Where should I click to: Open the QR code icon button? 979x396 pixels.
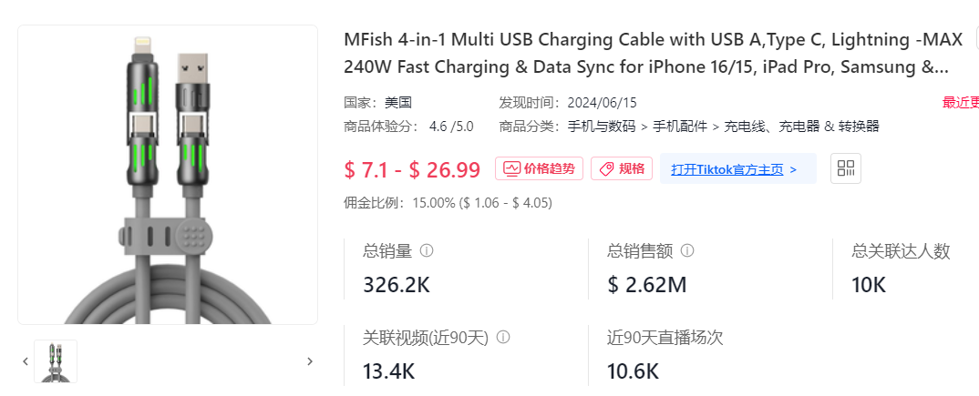845,168
